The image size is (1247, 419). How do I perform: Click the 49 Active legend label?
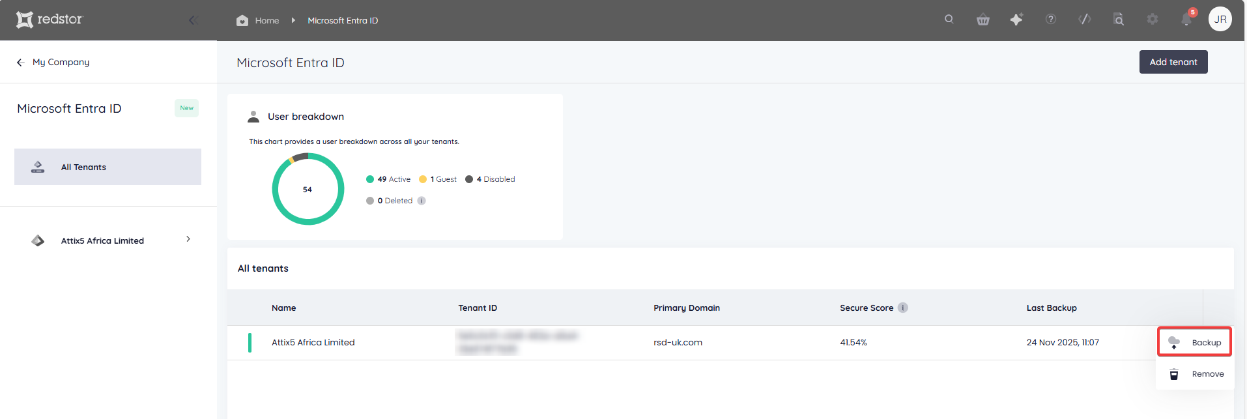[x=394, y=179]
